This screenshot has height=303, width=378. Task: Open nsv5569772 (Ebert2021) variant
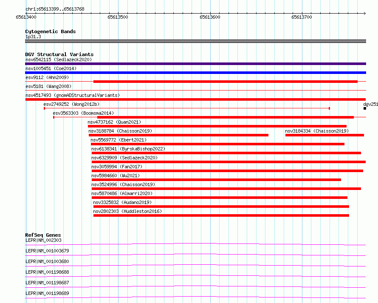pos(118,140)
